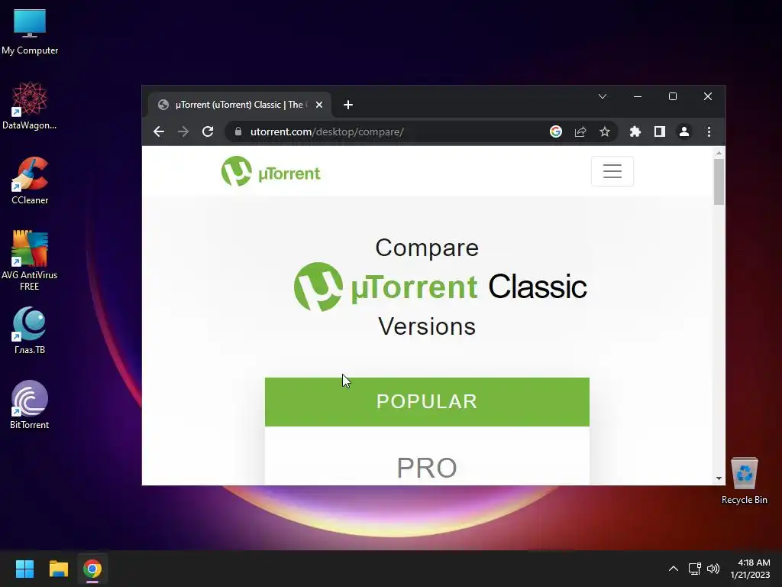The image size is (782, 587).
Task: Open the tab search dropdown chevron
Action: point(603,96)
